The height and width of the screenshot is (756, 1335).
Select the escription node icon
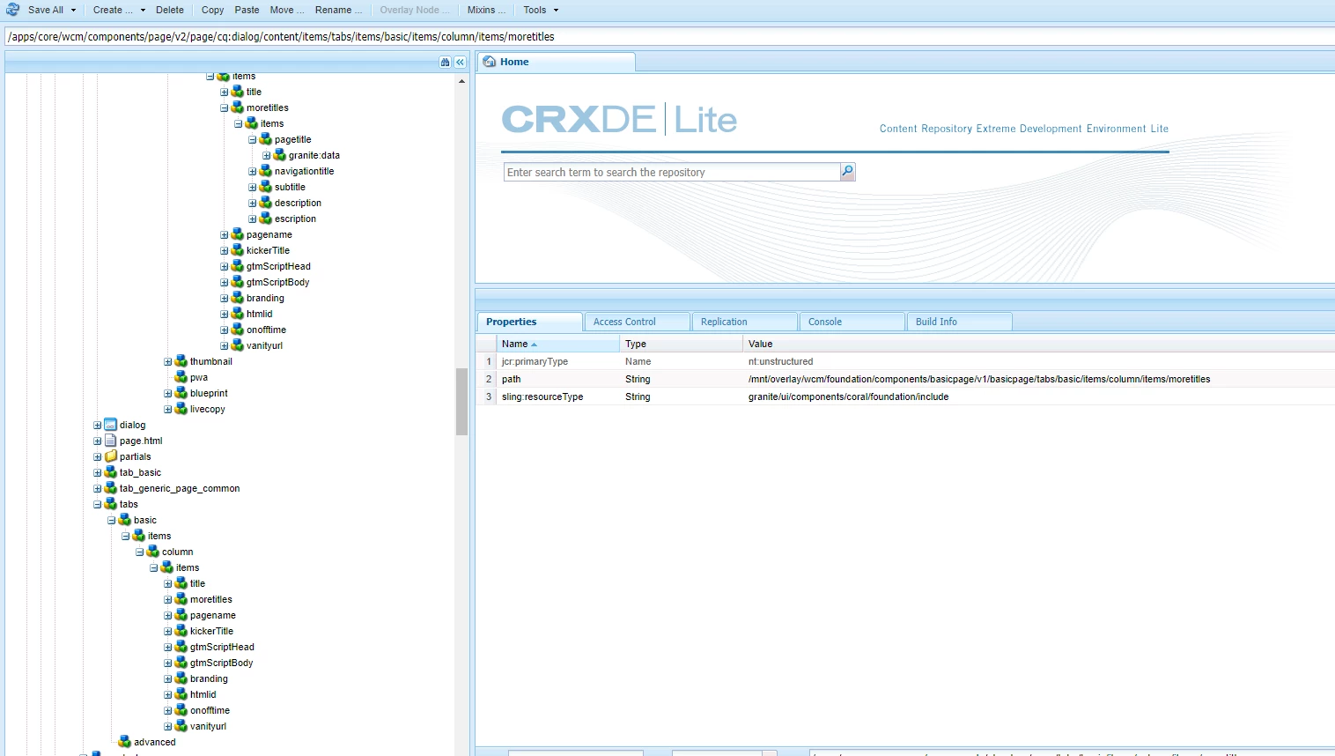click(x=265, y=219)
